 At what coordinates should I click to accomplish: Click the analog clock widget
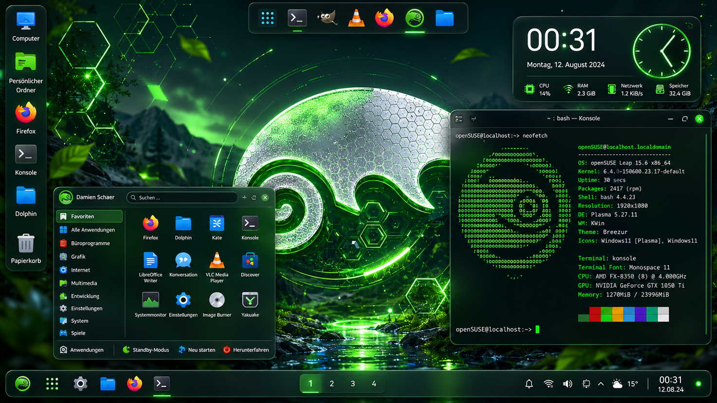pyautogui.click(x=661, y=51)
